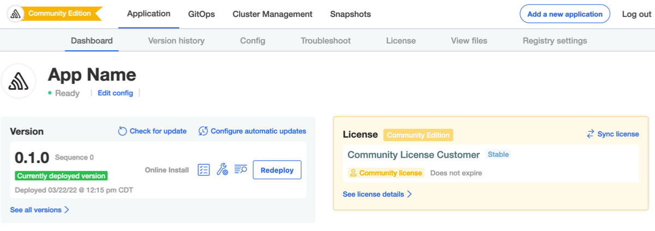Click Log out
Image resolution: width=655 pixels, height=231 pixels.
(636, 14)
